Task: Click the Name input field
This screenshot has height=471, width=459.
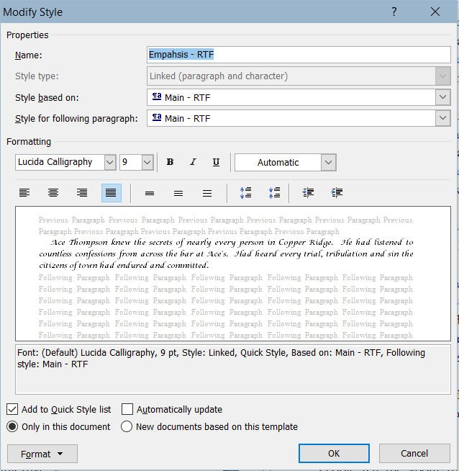Action: 299,55
